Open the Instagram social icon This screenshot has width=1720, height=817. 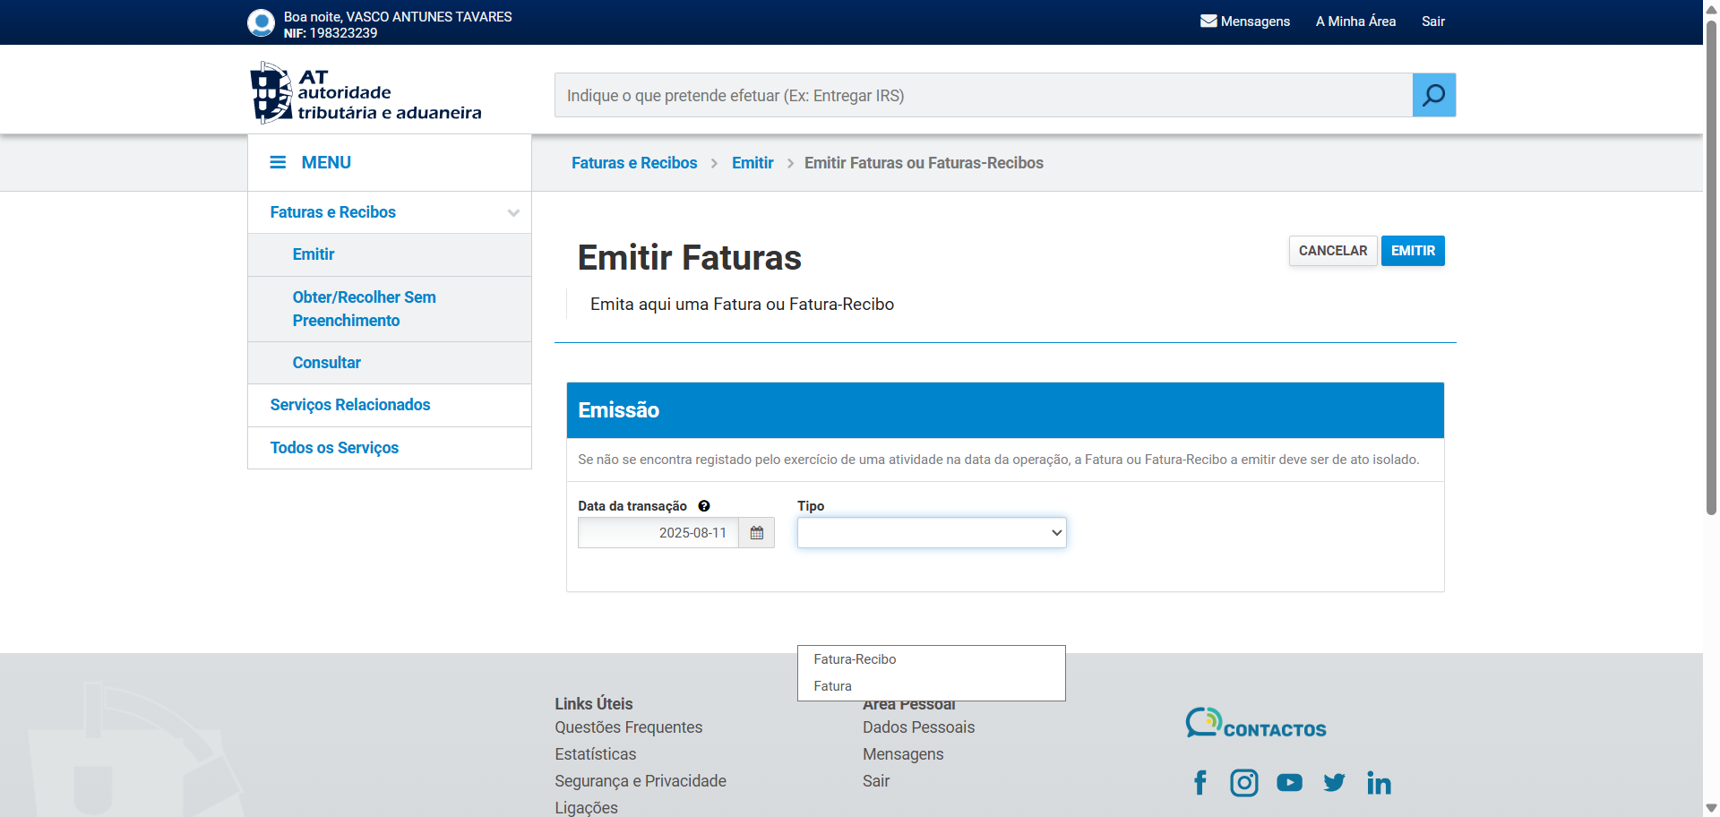(1244, 782)
